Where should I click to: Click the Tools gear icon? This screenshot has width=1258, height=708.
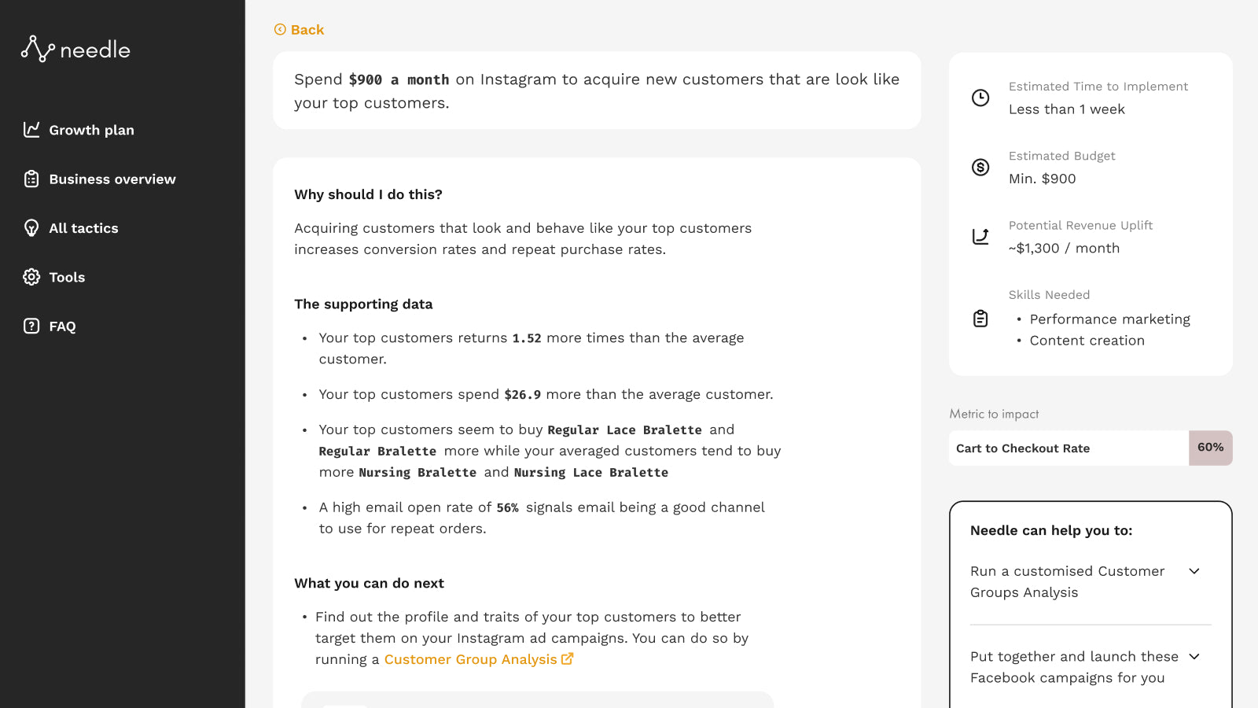[31, 277]
